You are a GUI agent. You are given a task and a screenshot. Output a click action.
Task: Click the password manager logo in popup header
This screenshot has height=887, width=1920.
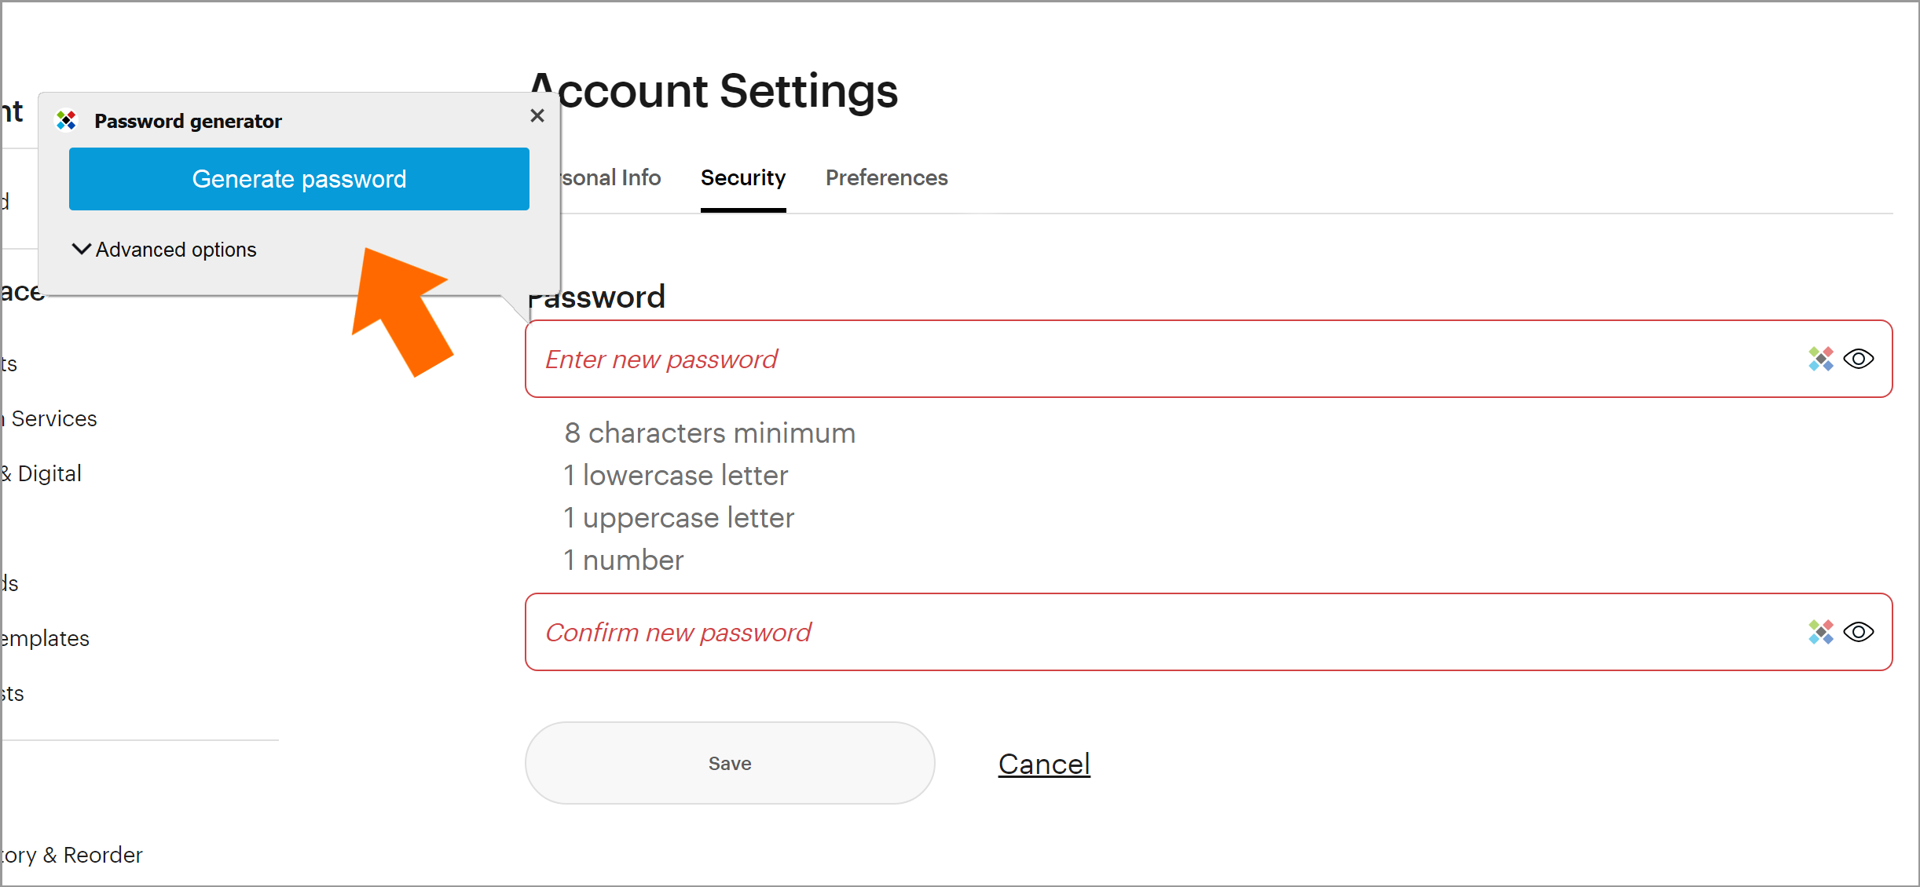66,120
